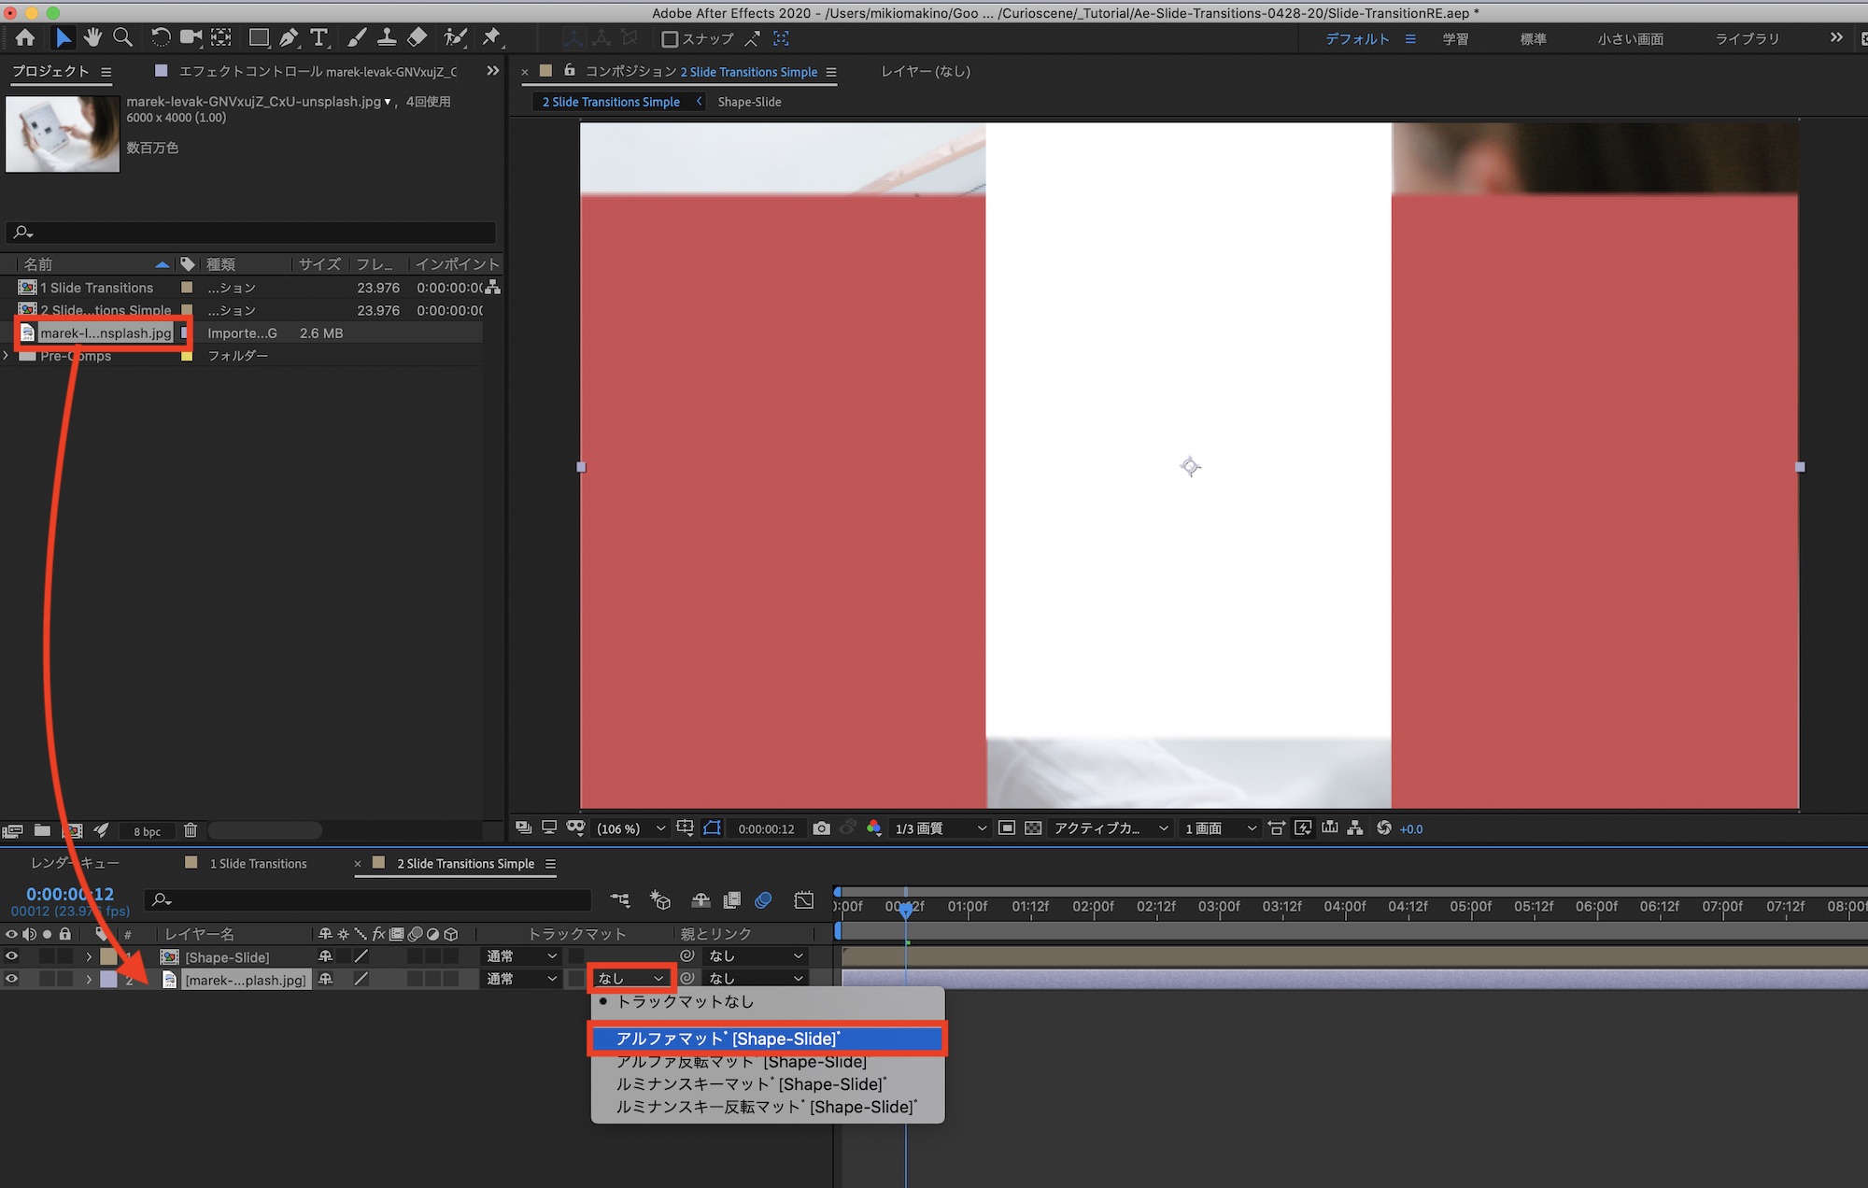
Task: Select the Zoom magnifier tool
Action: (x=122, y=37)
